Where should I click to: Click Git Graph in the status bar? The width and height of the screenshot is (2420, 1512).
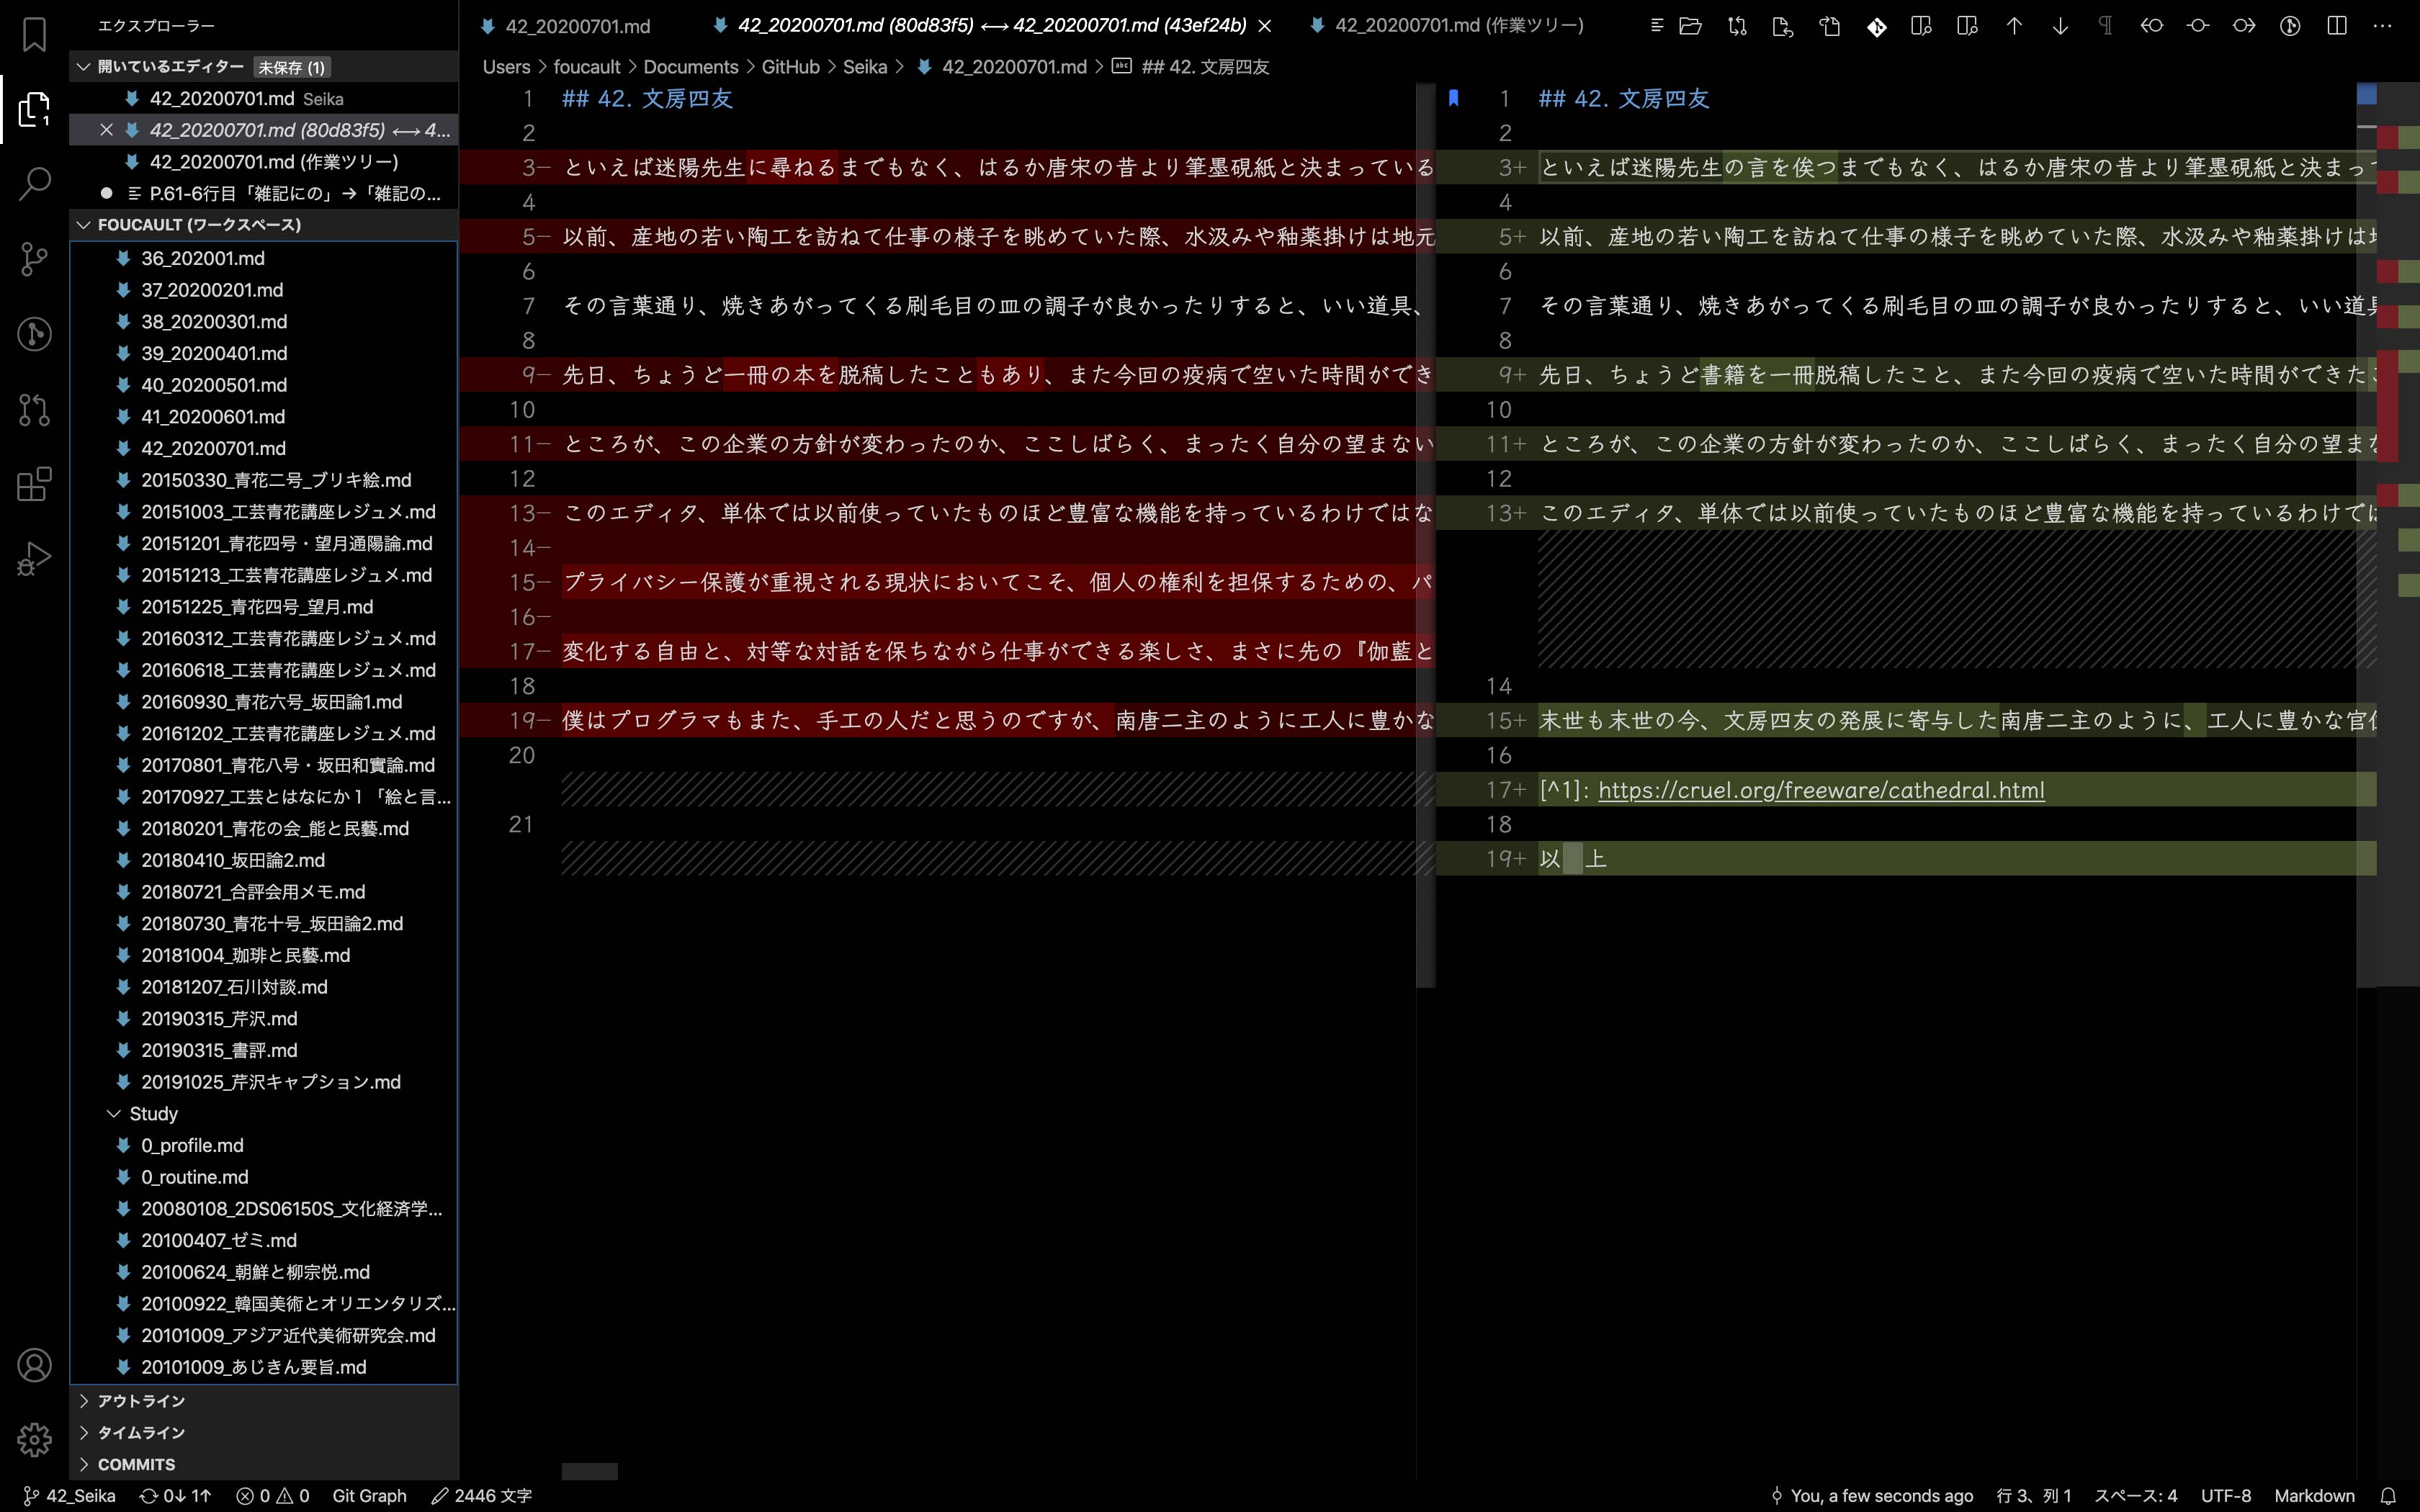point(369,1496)
